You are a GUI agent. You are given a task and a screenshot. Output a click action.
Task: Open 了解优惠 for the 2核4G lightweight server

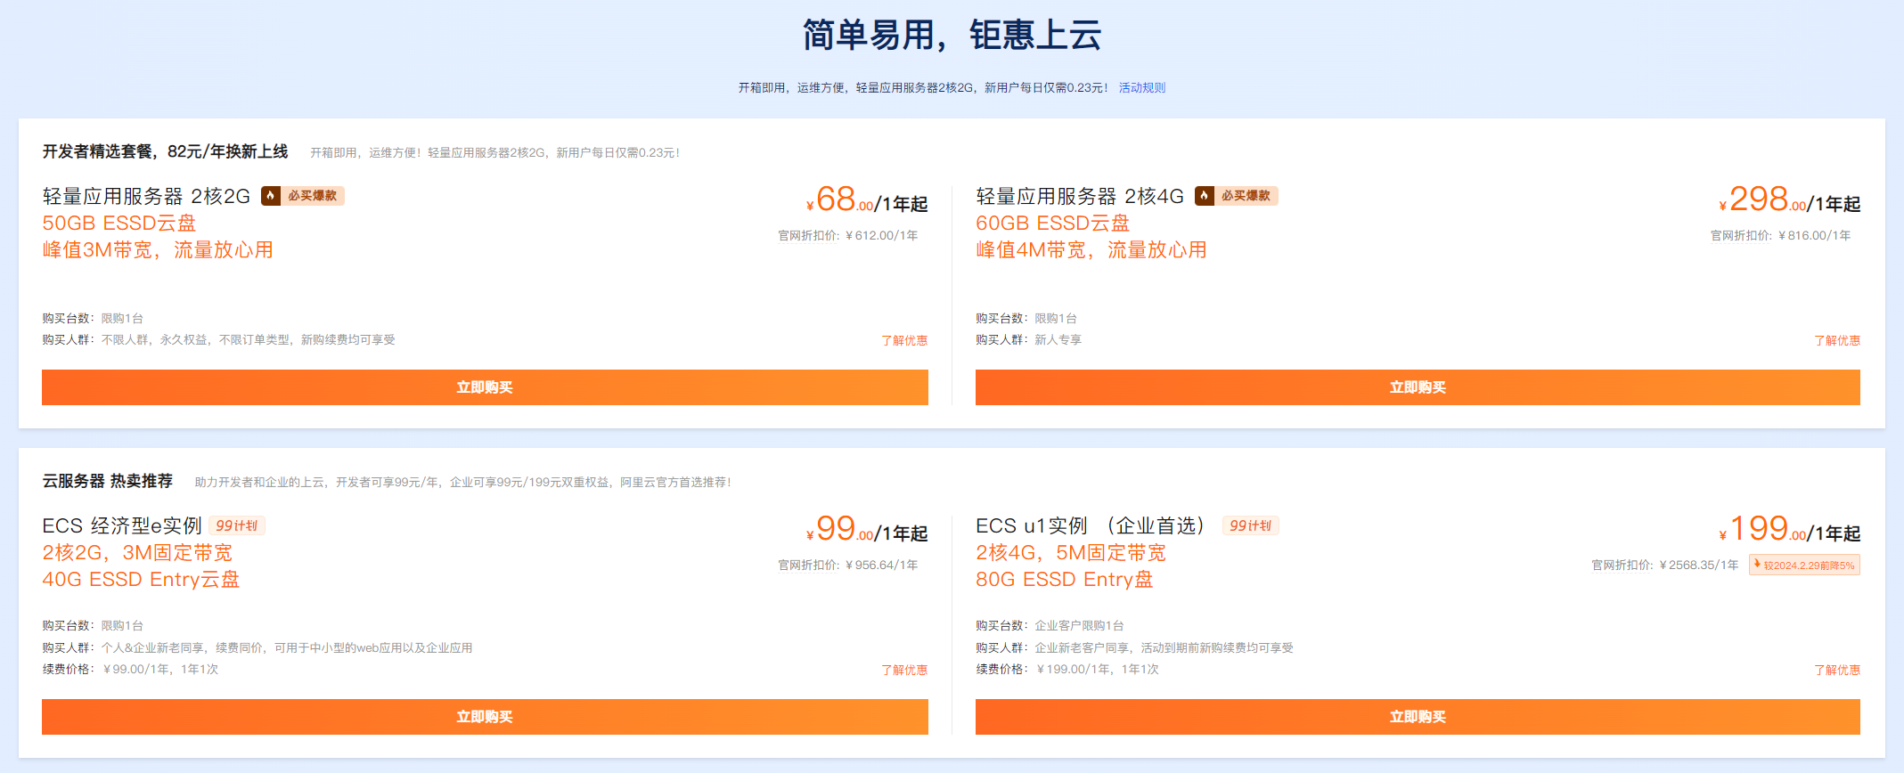pyautogui.click(x=1837, y=340)
